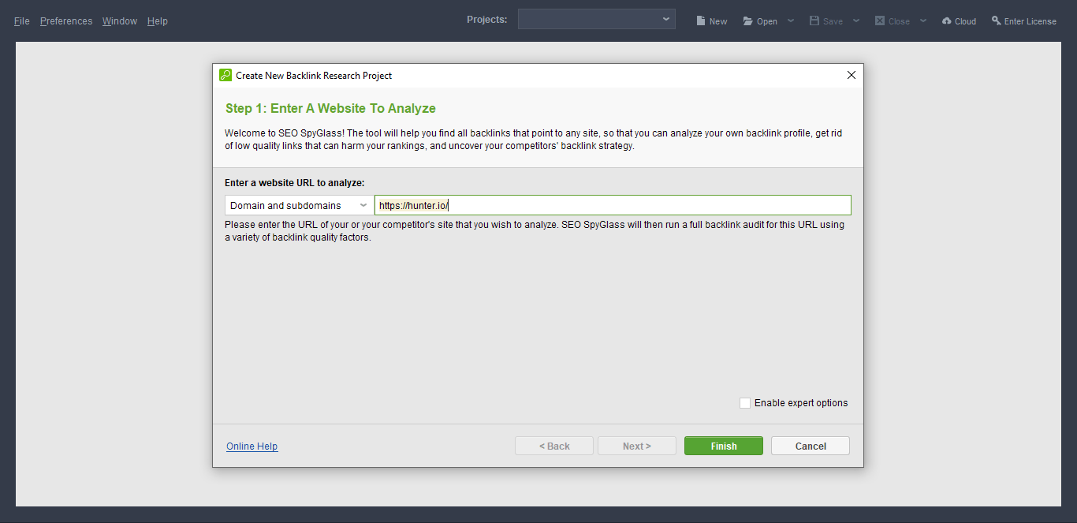Expand the Save button arrow
Screen dimensions: 1077x523
pyautogui.click(x=856, y=21)
